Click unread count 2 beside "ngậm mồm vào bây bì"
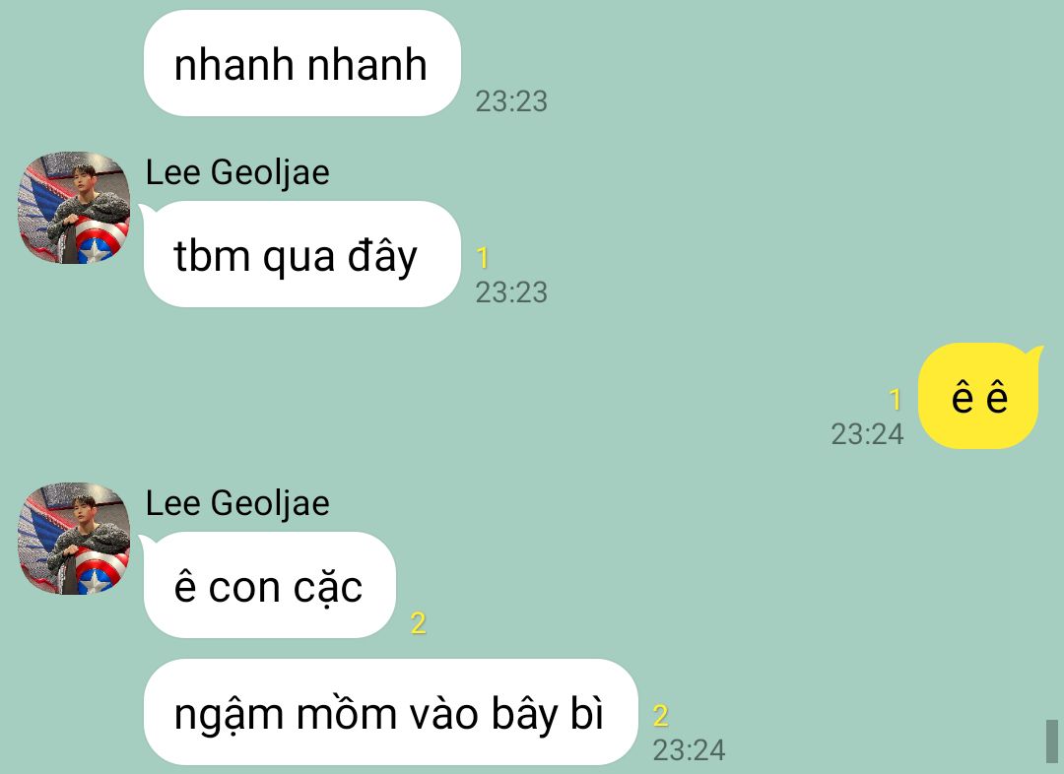 click(661, 716)
